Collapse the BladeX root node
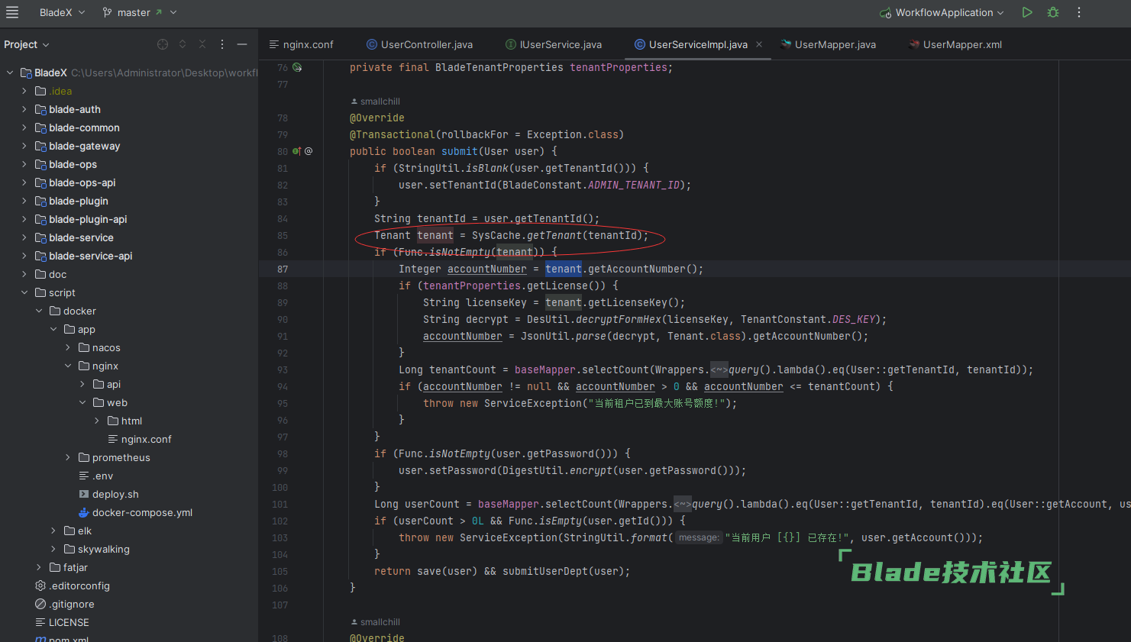Screen dimensions: 1131x642 point(10,73)
